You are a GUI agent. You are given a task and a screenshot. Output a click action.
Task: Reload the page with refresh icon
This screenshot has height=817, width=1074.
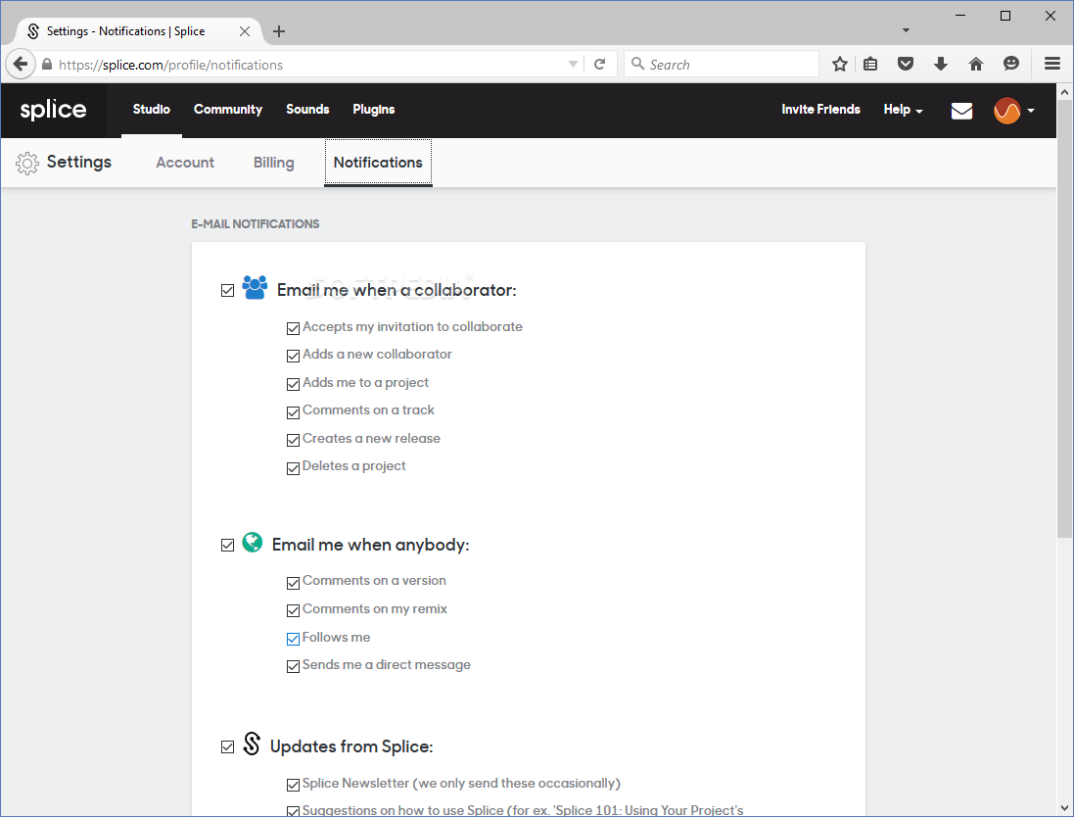(x=600, y=65)
